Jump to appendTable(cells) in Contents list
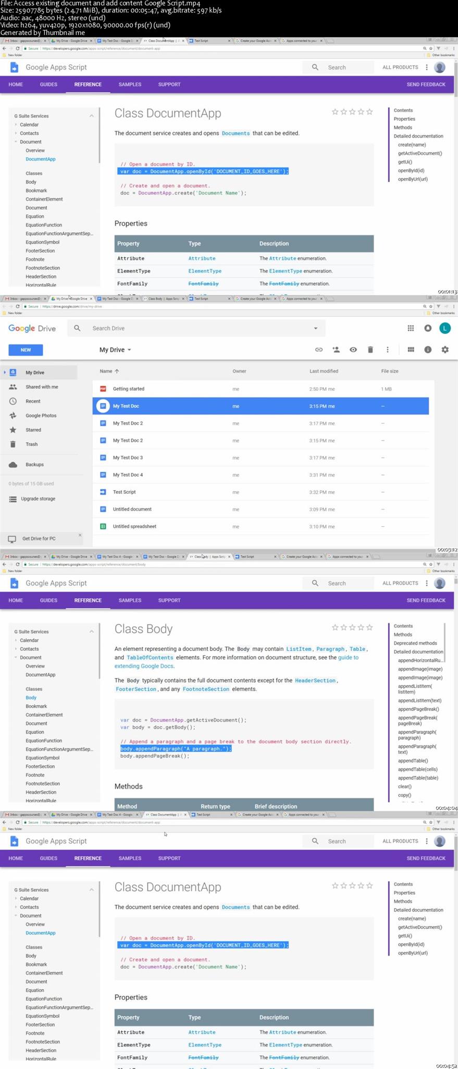The height and width of the screenshot is (1069, 458). click(418, 769)
